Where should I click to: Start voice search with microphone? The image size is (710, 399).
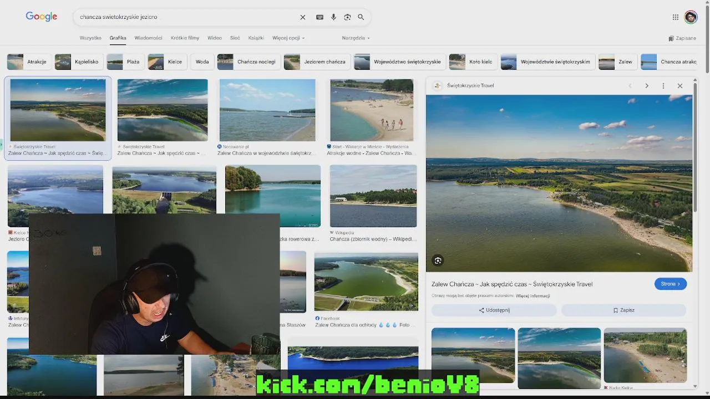(x=333, y=17)
